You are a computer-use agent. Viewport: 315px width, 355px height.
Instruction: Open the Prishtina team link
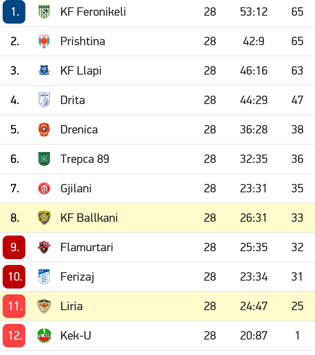pos(83,41)
